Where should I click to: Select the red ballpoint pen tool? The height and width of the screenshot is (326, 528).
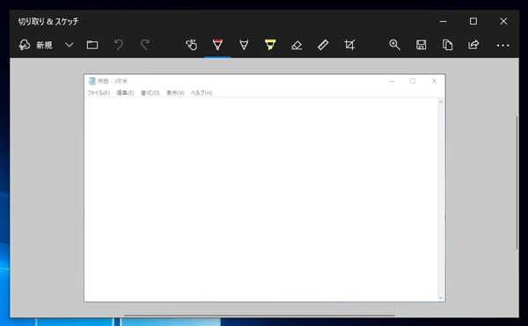pos(217,45)
